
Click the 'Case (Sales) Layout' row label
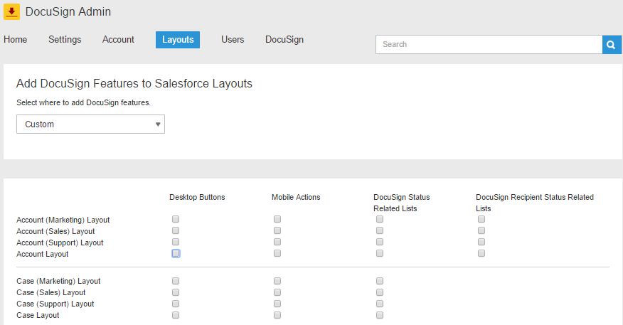[51, 293]
